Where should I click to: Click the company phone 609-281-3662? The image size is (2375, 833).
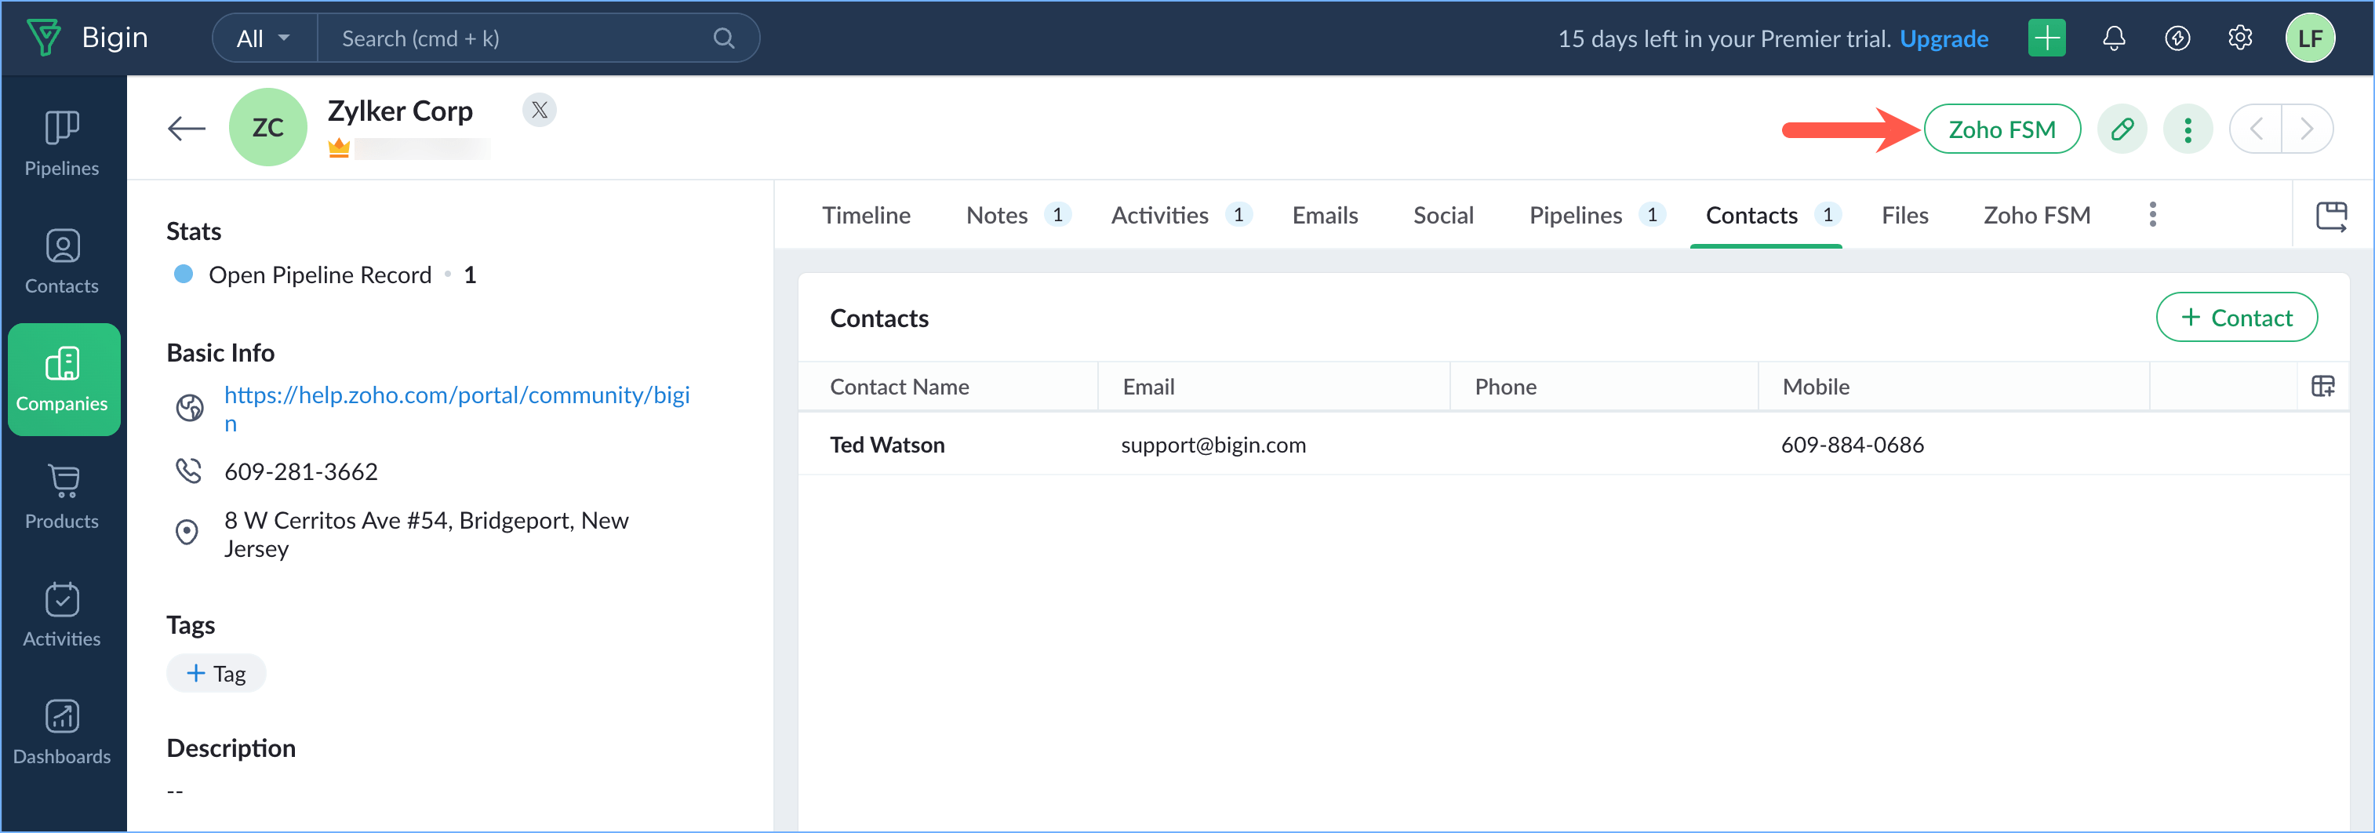click(300, 471)
